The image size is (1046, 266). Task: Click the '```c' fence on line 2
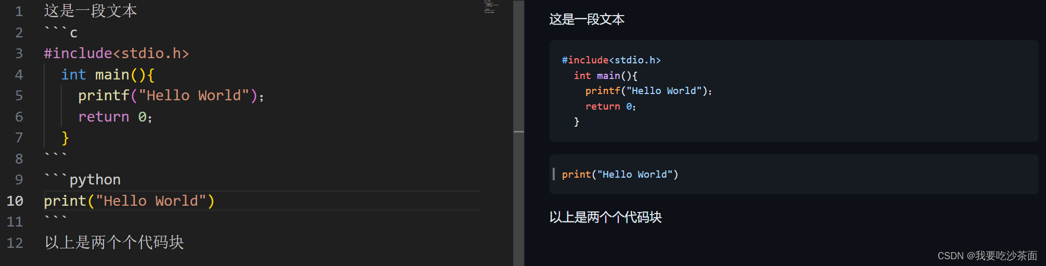(x=61, y=32)
